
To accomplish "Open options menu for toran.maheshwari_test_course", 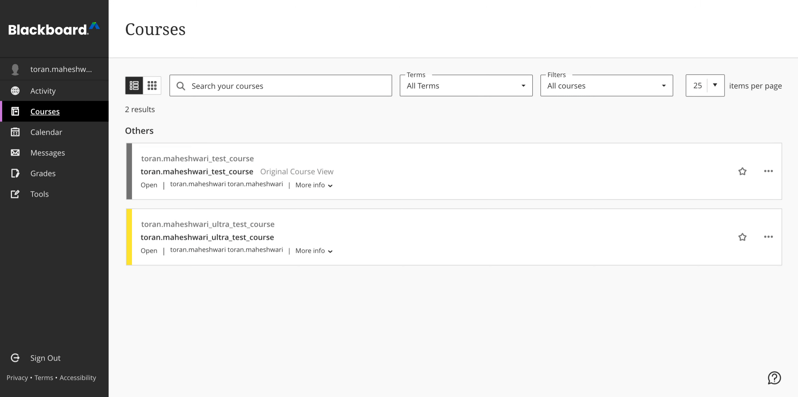I will (x=768, y=171).
